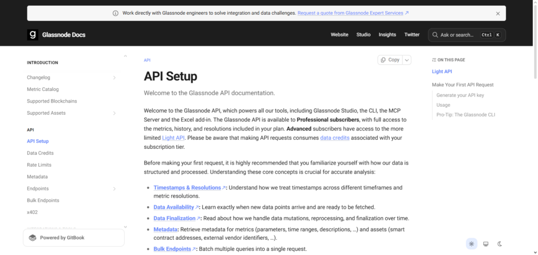Open the Copy options dropdown arrow
538x255 pixels.
pos(407,60)
